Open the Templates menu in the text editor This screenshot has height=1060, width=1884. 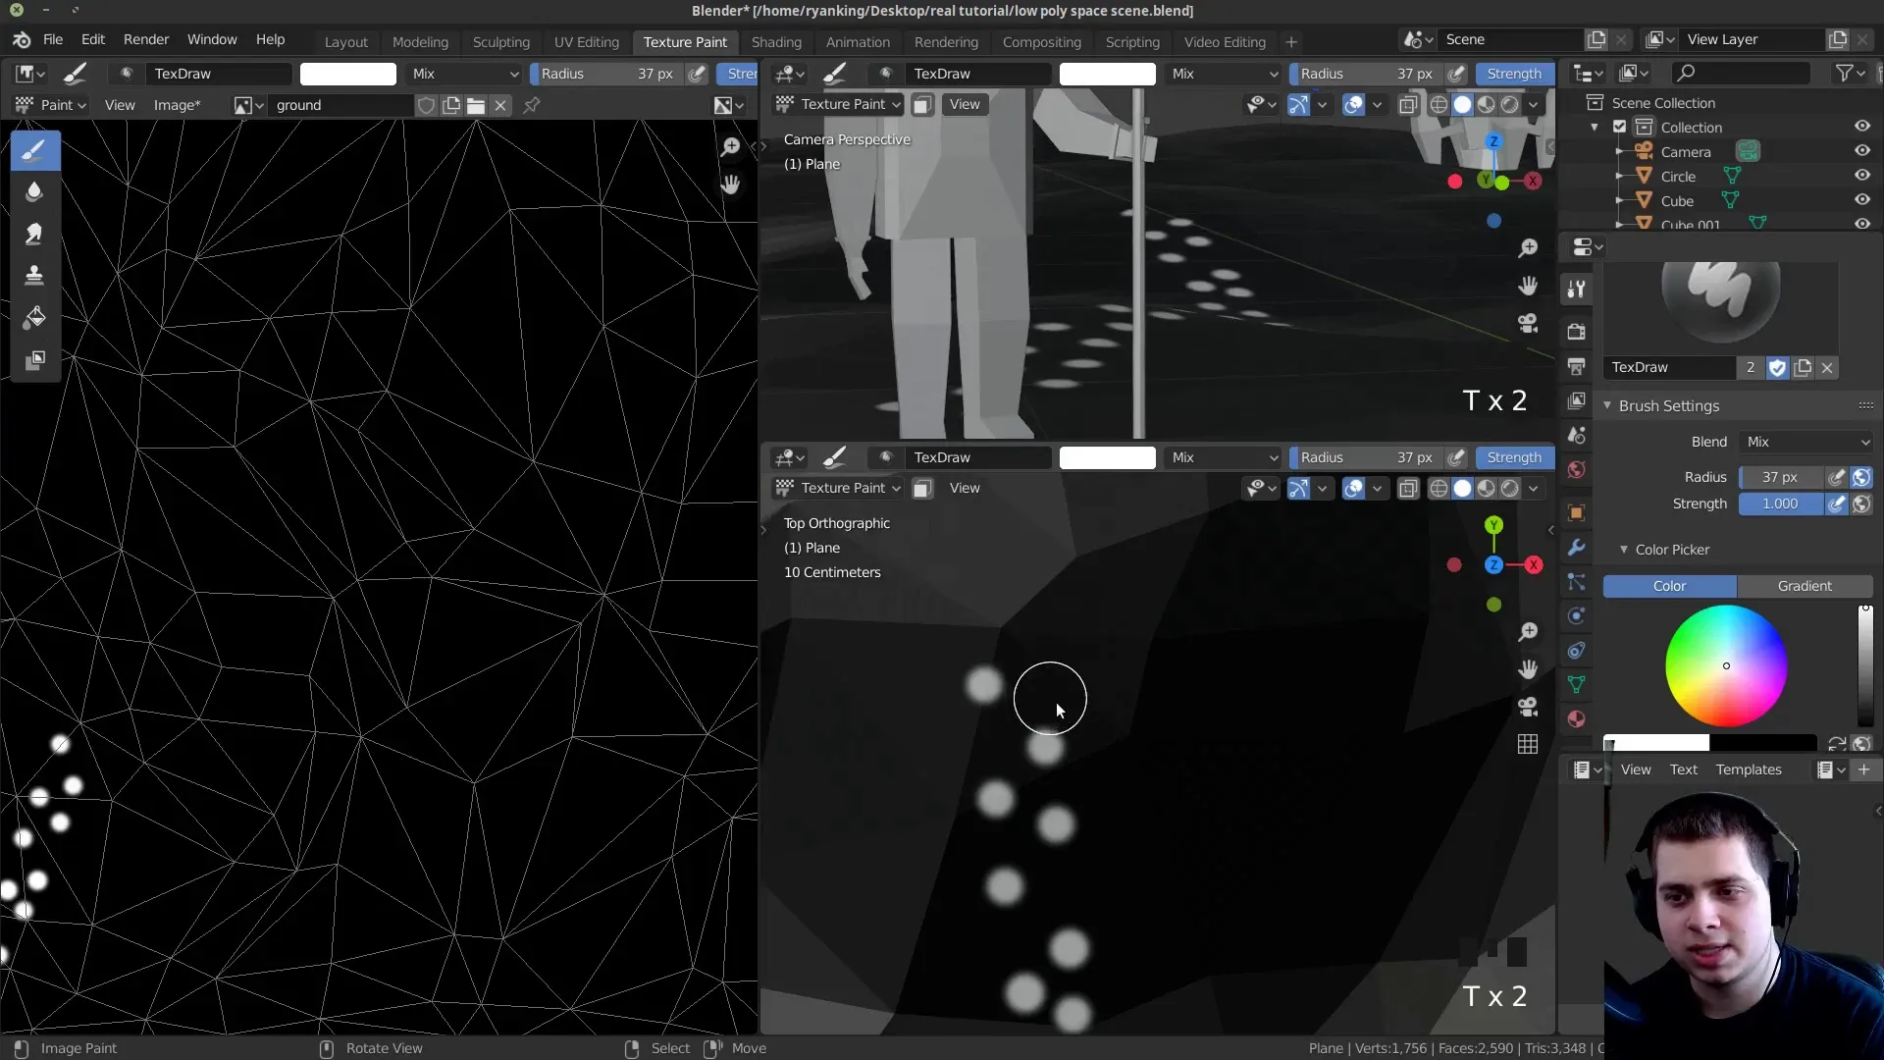click(1748, 769)
